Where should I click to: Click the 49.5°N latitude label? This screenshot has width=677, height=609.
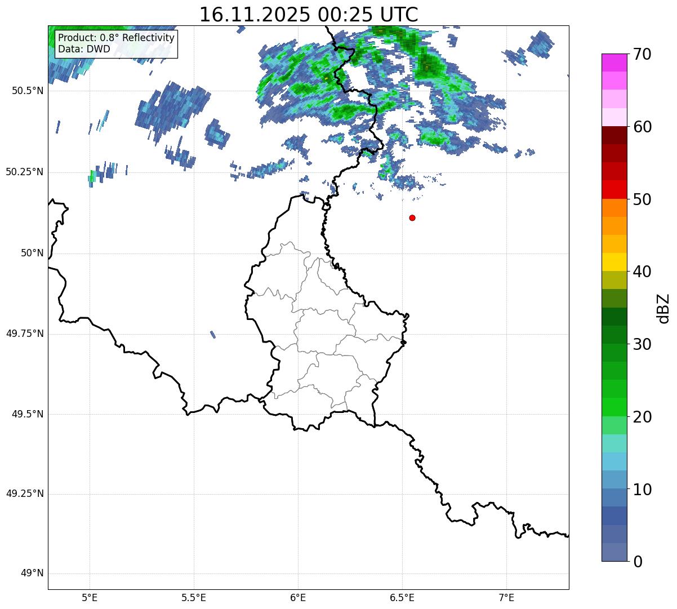28,414
